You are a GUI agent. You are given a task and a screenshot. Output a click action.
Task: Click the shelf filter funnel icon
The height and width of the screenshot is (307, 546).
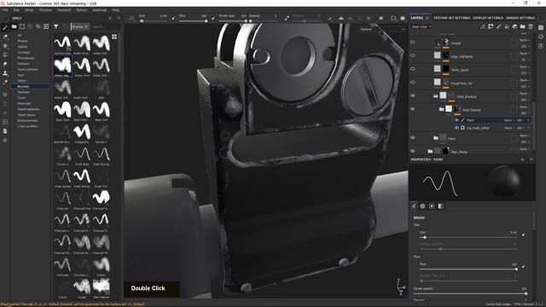(55, 26)
